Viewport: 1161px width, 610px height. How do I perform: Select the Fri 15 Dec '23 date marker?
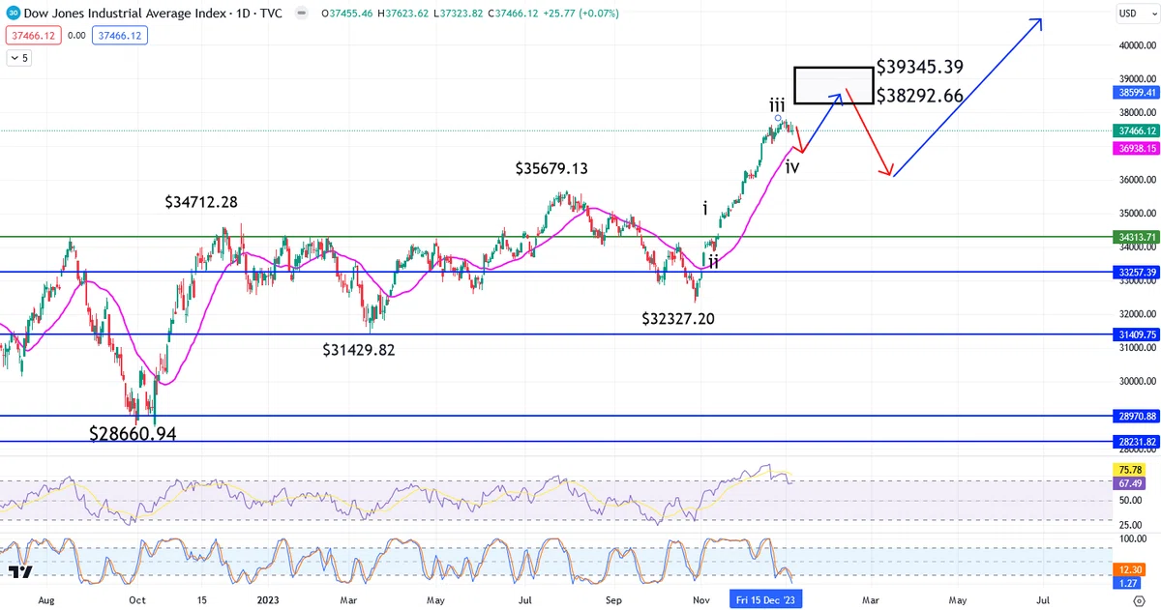766,600
